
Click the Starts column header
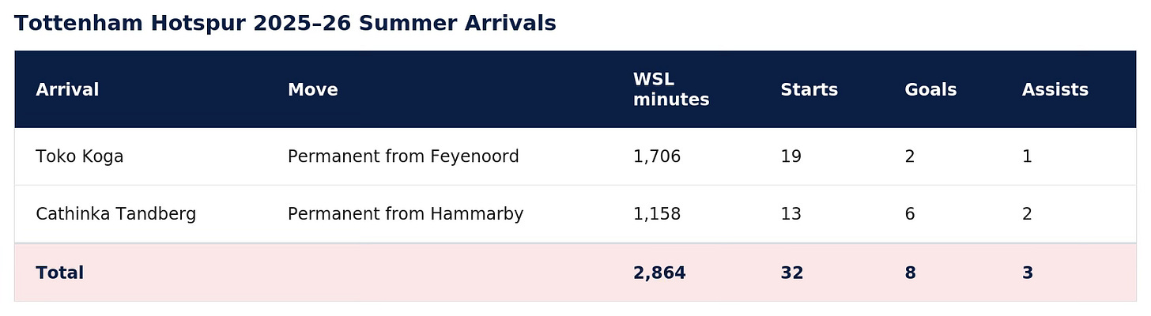[x=809, y=90]
